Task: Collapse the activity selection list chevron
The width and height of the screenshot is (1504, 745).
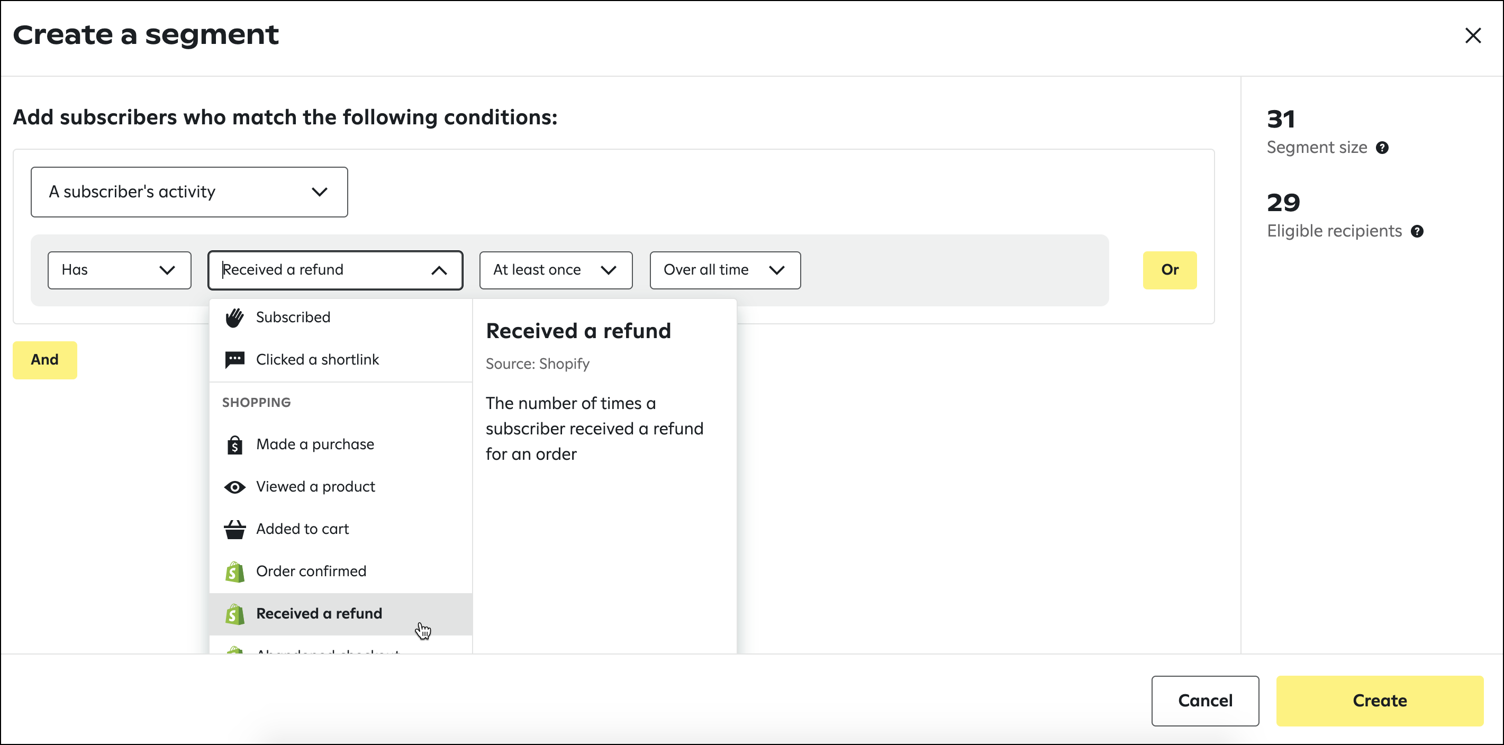Action: pyautogui.click(x=439, y=270)
